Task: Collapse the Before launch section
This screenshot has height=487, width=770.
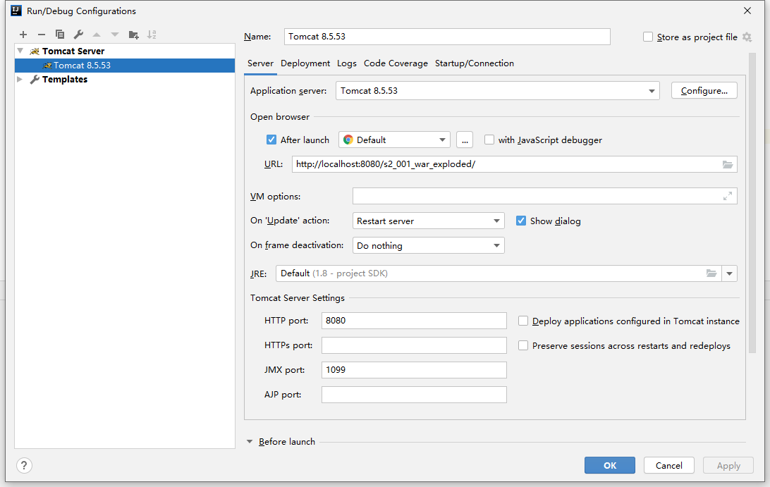Action: click(250, 442)
